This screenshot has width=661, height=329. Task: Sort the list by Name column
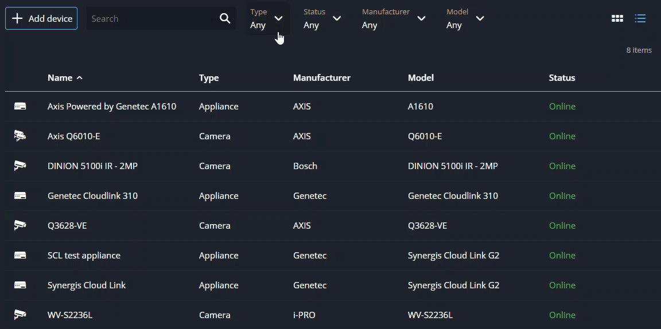[x=60, y=78]
